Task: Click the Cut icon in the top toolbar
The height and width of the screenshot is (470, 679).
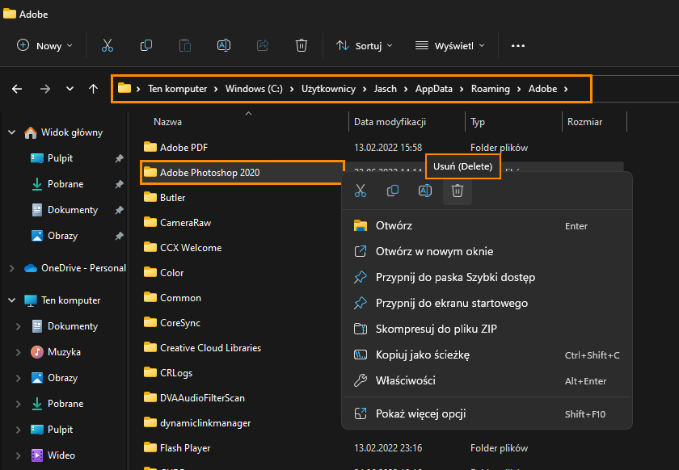Action: click(108, 45)
